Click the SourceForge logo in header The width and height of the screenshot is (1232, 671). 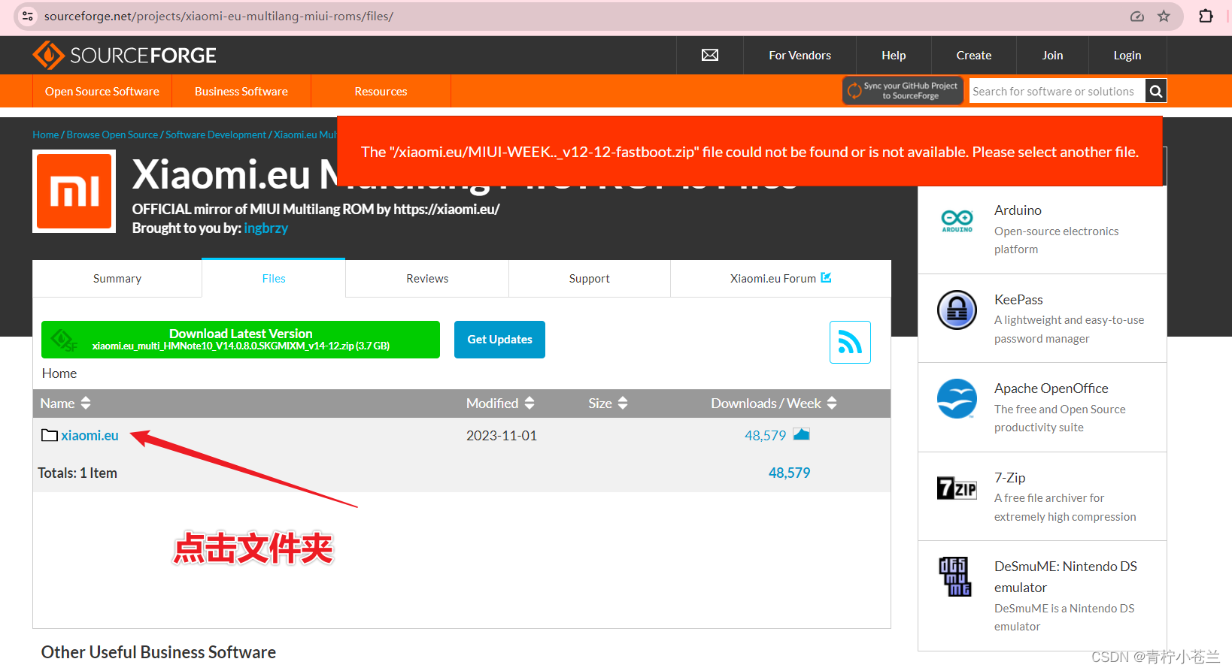tap(124, 56)
